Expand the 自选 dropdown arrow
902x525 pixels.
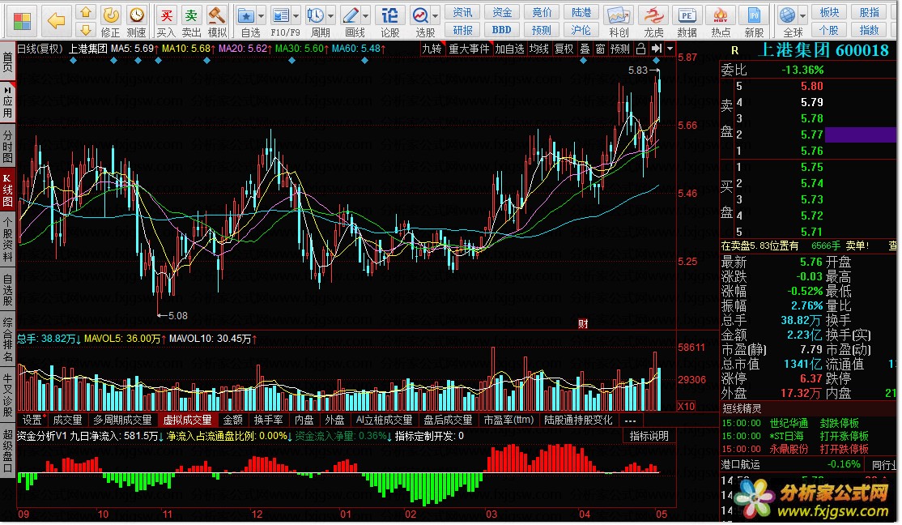[x=262, y=16]
